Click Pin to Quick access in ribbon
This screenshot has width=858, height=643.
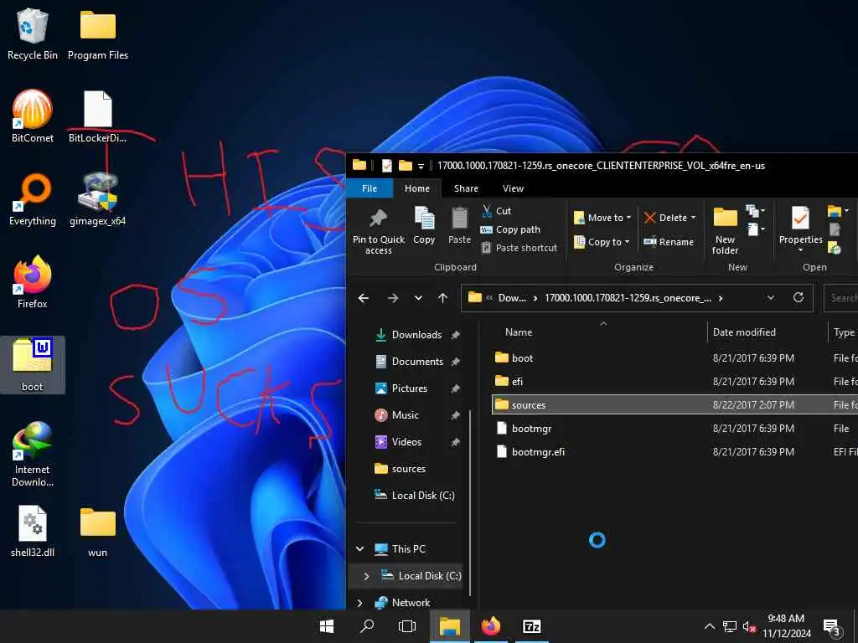click(378, 231)
